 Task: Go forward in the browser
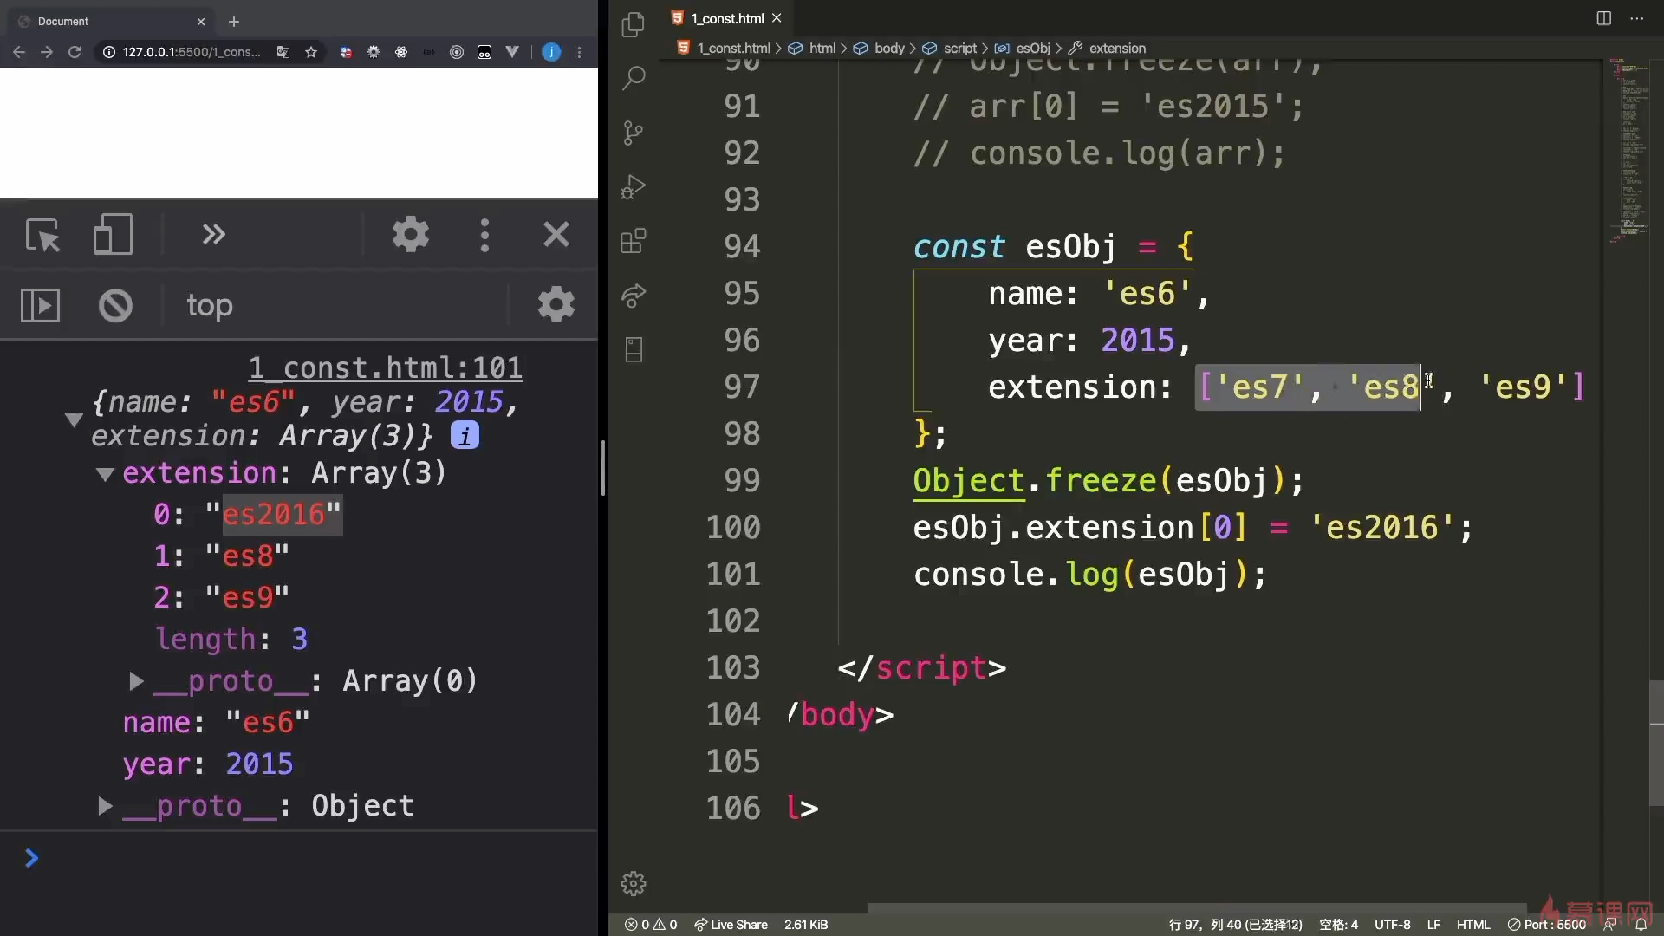coord(47,52)
